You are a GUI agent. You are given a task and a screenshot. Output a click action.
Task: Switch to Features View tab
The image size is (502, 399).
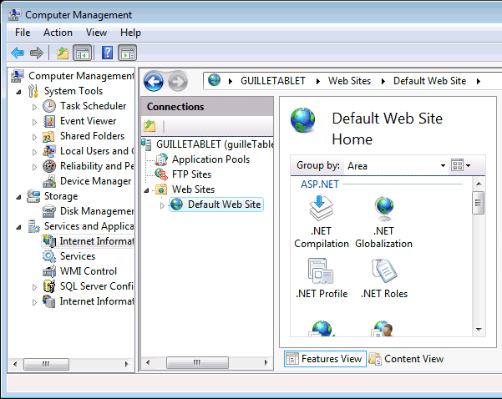[x=325, y=359]
